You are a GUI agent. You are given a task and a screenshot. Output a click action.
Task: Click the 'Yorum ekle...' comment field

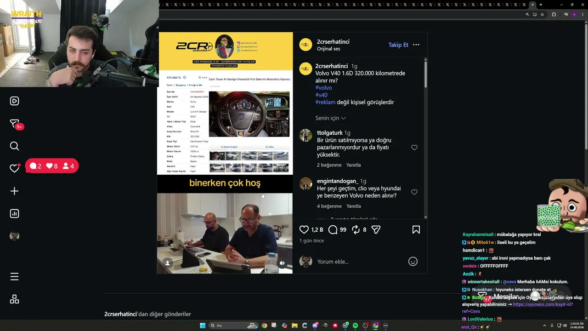coord(361,262)
